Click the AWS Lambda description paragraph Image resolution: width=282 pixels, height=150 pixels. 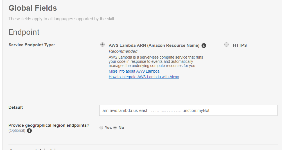coord(156,62)
